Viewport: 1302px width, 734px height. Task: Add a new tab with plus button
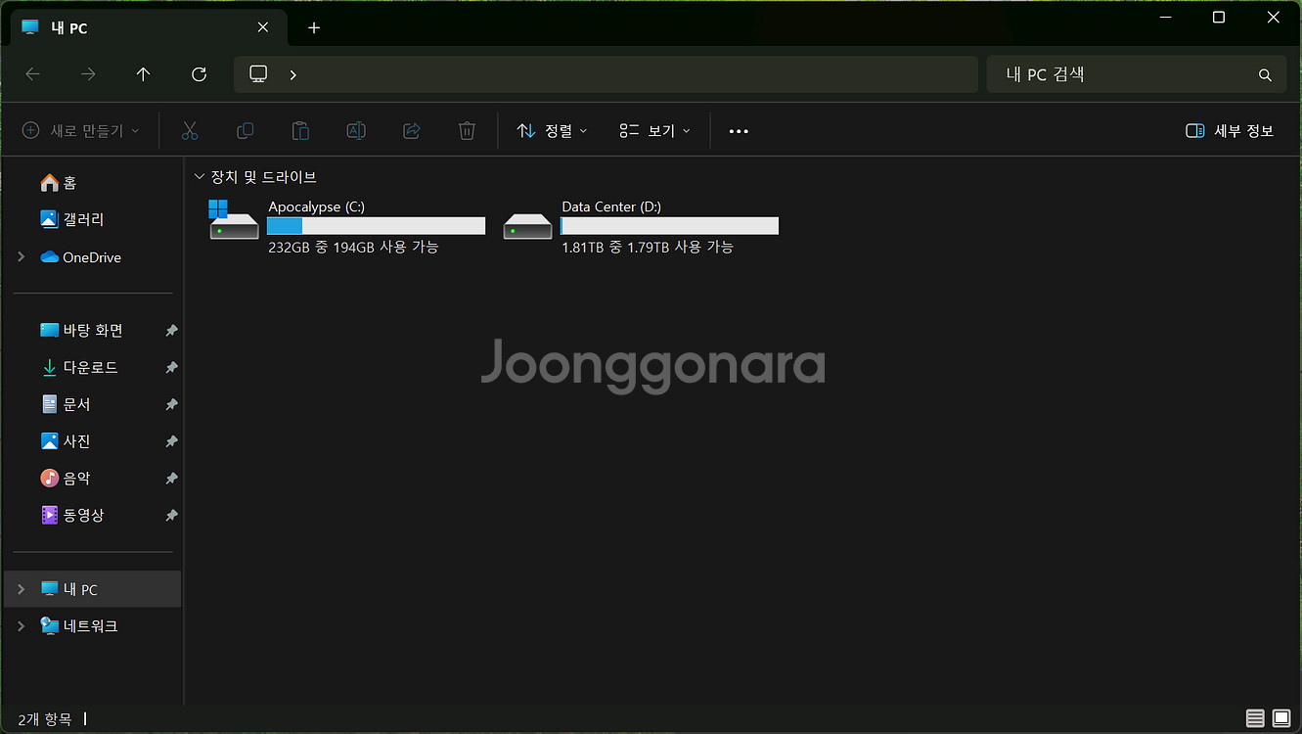(314, 27)
